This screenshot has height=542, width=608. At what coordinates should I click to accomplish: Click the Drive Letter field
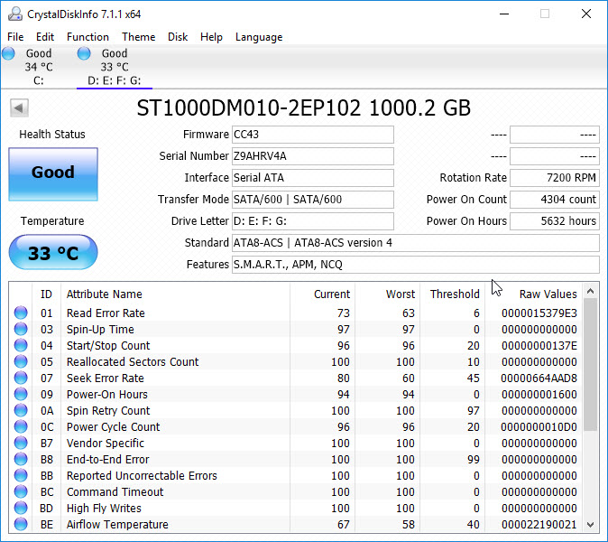[313, 221]
